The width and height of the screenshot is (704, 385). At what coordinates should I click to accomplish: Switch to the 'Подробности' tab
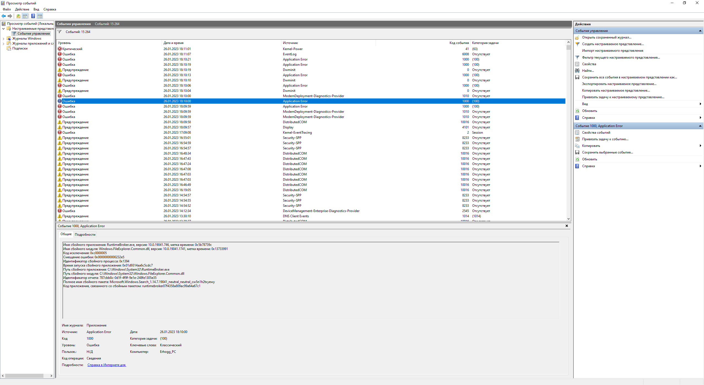85,235
